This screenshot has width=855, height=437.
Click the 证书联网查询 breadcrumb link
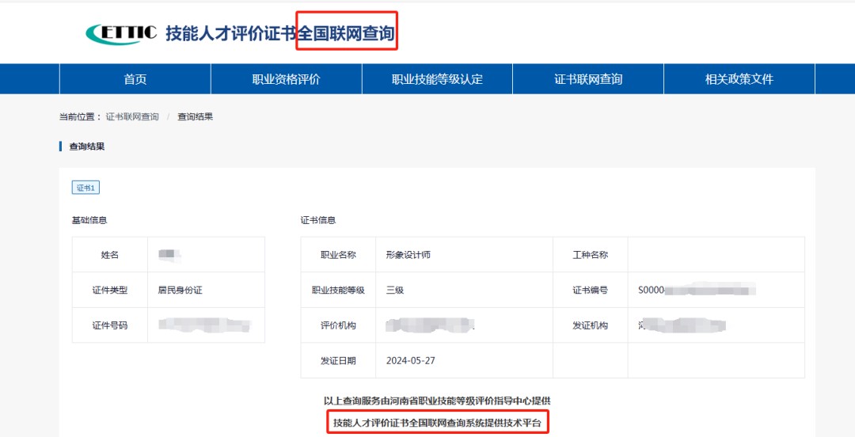(132, 116)
